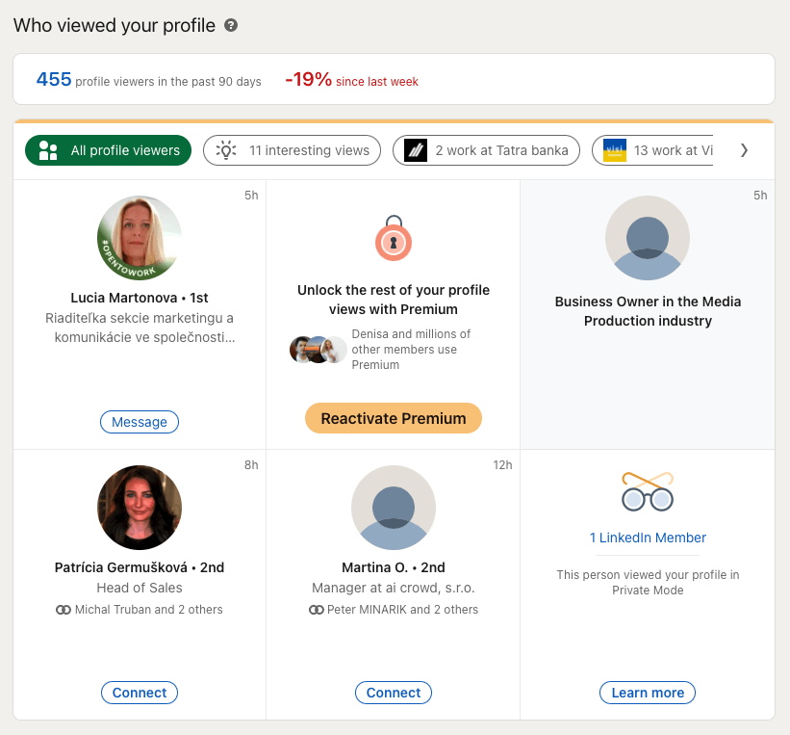790x735 pixels.
Task: Open Martina O.'s name link
Action: coord(375,567)
